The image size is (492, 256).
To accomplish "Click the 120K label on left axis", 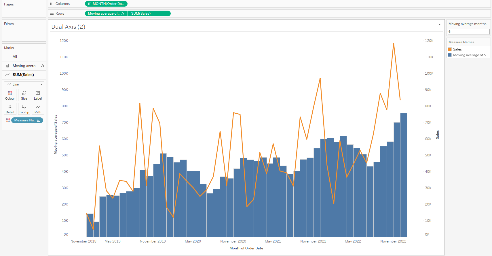I will (64, 41).
